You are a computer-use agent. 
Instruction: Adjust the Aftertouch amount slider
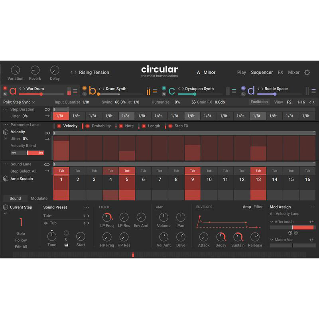click(x=293, y=227)
